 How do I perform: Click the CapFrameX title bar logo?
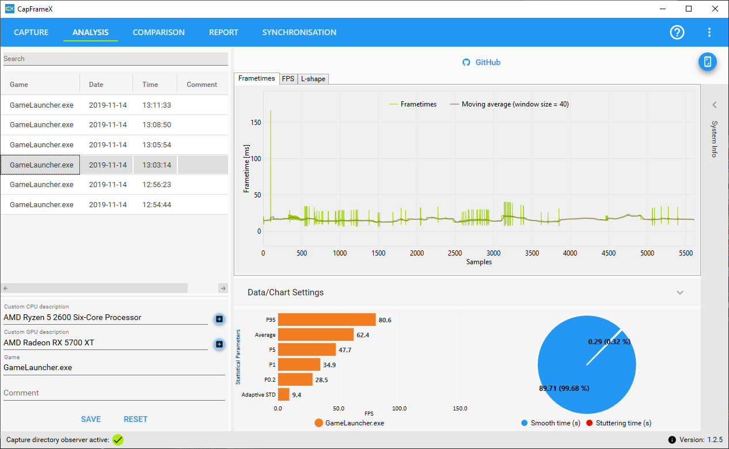tap(9, 9)
